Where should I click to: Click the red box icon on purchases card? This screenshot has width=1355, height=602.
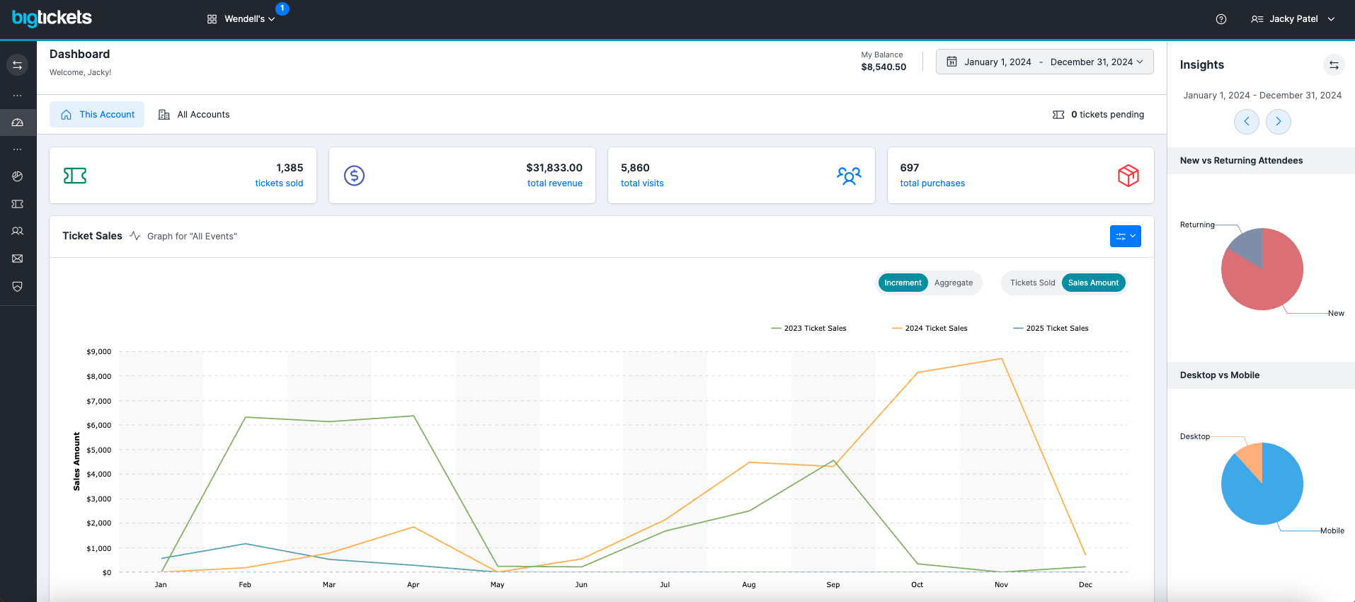pyautogui.click(x=1128, y=176)
